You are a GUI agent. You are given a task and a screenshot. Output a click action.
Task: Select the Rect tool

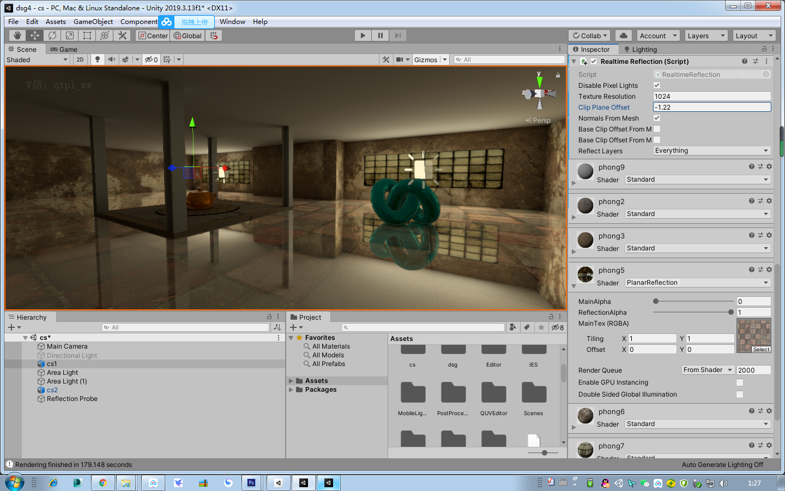click(x=87, y=35)
